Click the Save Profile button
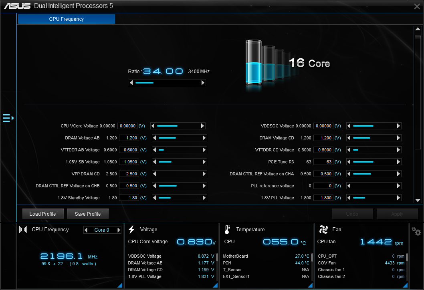The height and width of the screenshot is (290, 424). pyautogui.click(x=88, y=214)
